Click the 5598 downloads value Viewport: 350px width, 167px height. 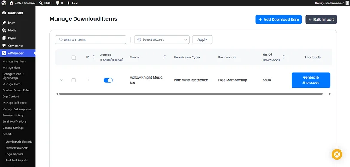pyautogui.click(x=267, y=80)
